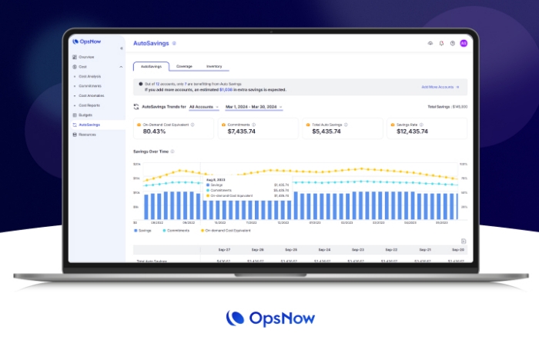Open notifications bell in header
This screenshot has width=539, height=350.
tap(441, 43)
